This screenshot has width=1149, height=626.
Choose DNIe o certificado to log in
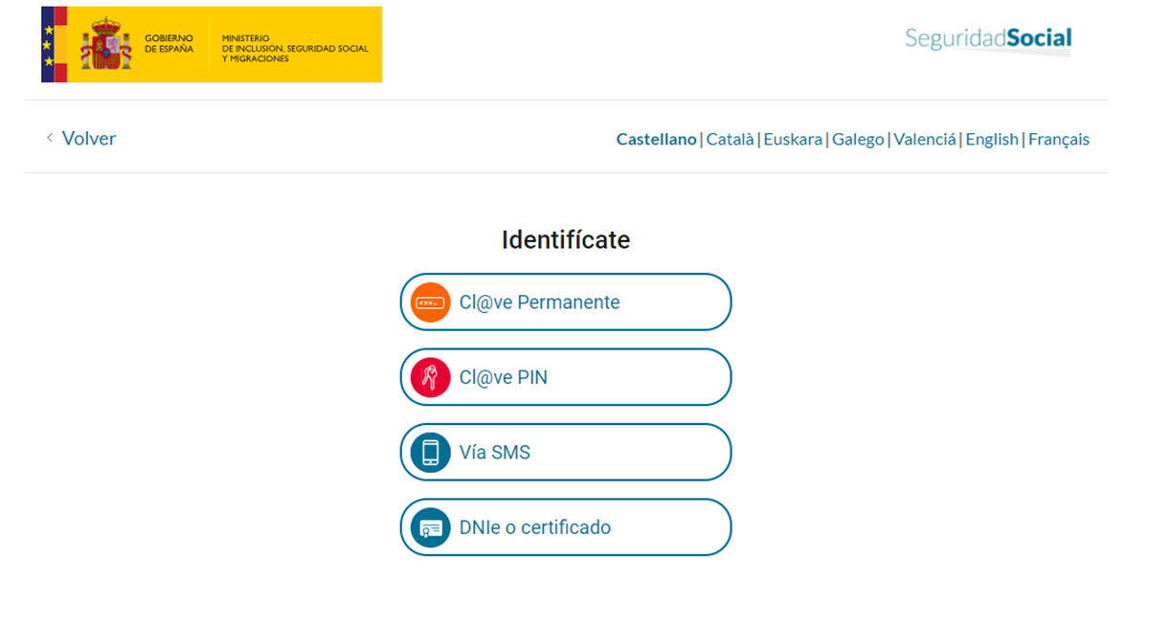point(565,526)
